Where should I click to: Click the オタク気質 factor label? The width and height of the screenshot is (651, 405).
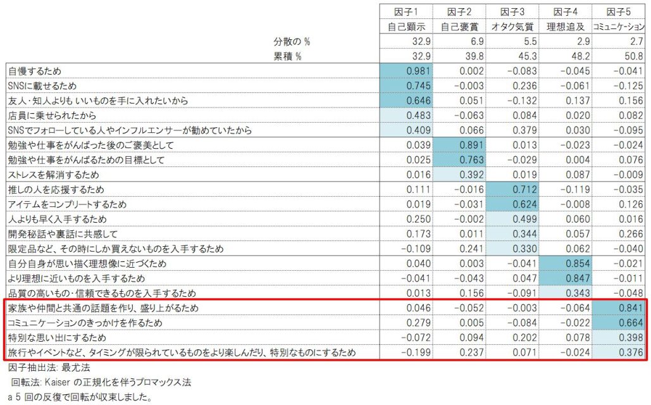[512, 27]
